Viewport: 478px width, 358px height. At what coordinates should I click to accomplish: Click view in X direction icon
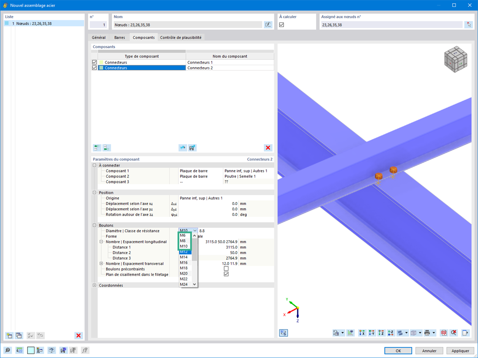pyautogui.click(x=362, y=333)
